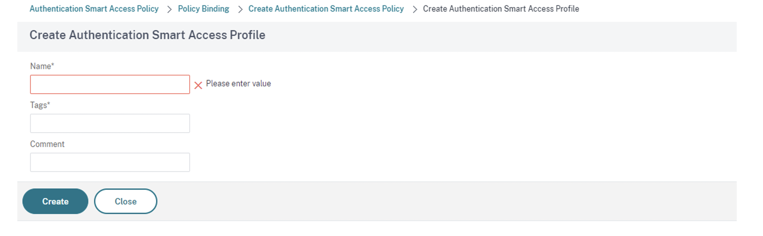763x236 pixels.
Task: Click the Create Authentication Smart Access Profile heading
Action: (x=147, y=35)
